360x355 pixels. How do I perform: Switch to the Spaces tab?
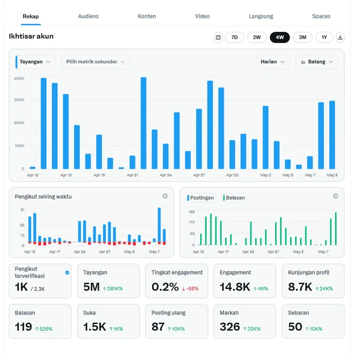click(x=321, y=16)
